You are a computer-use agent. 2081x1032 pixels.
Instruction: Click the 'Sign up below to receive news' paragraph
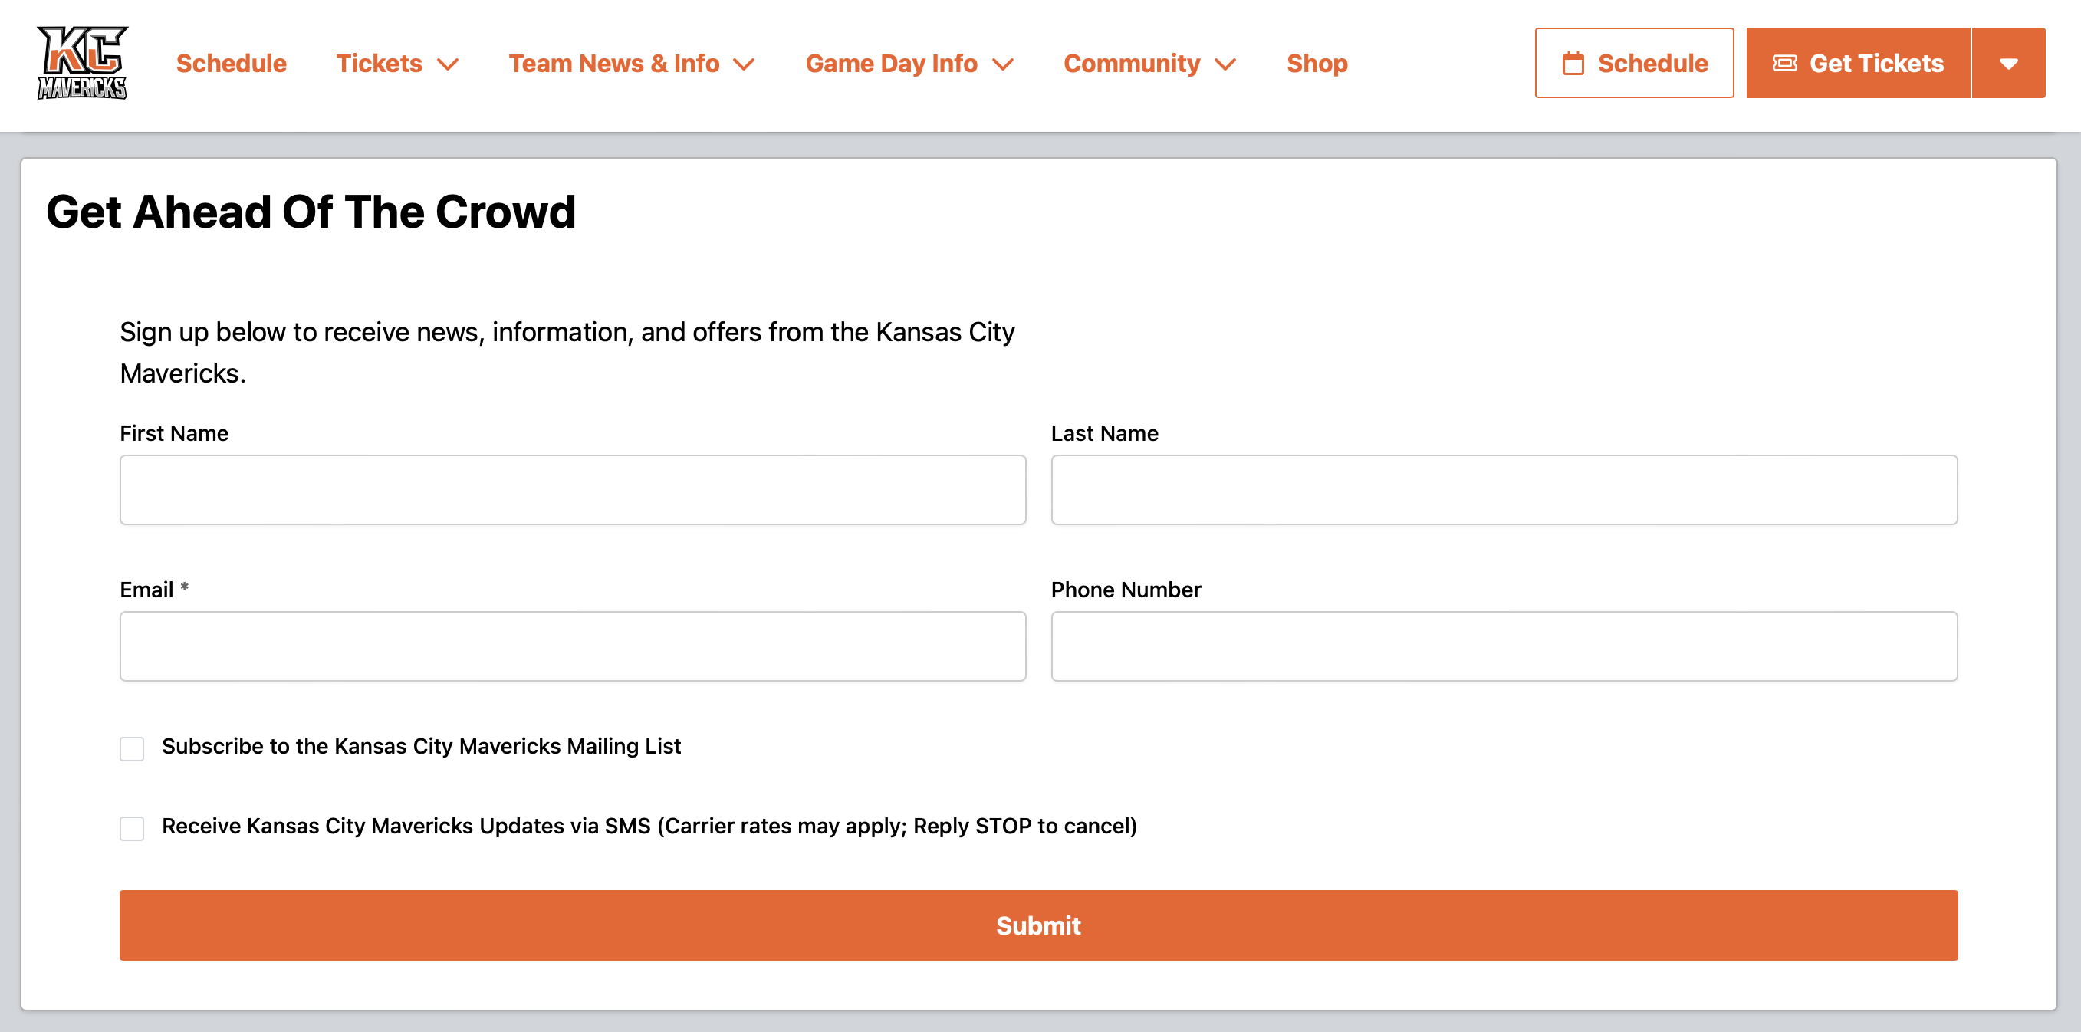click(x=567, y=352)
